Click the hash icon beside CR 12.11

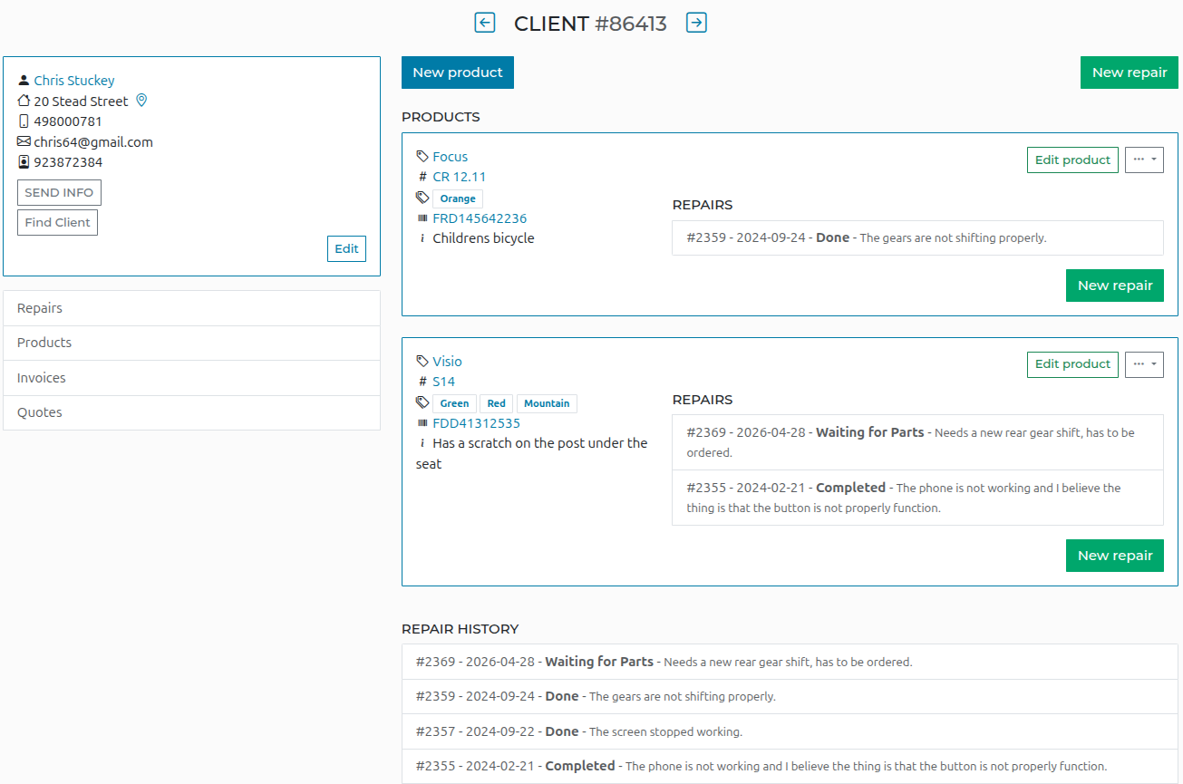[x=422, y=177]
